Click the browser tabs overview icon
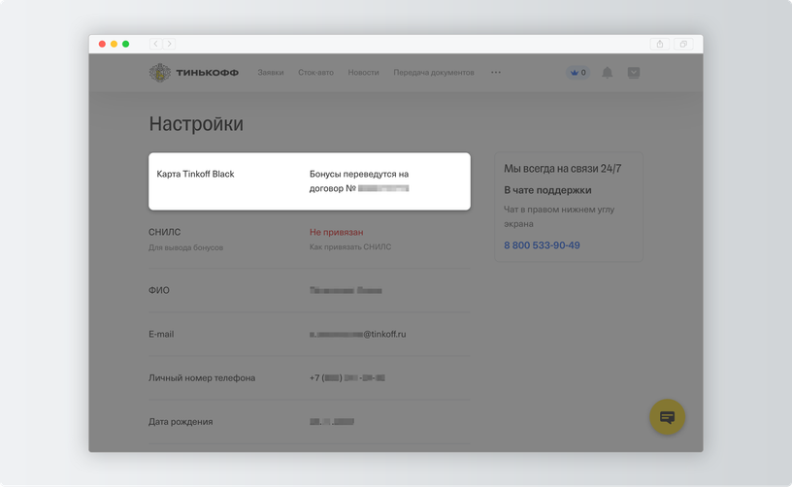792x487 pixels. (x=683, y=44)
